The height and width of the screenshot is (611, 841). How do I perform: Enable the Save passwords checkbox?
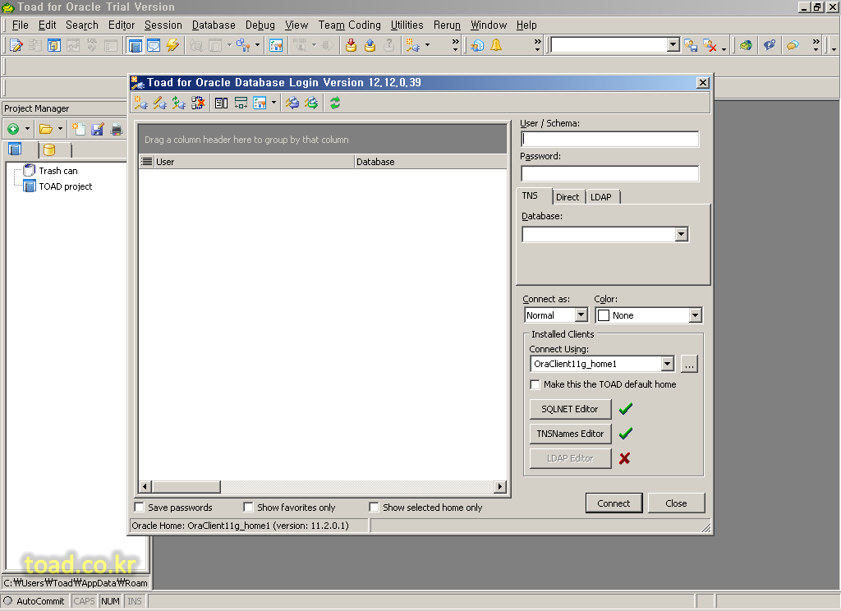[x=140, y=507]
